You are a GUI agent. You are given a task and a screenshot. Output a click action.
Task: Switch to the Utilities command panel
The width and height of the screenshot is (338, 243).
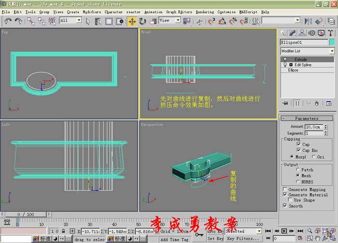[330, 33]
